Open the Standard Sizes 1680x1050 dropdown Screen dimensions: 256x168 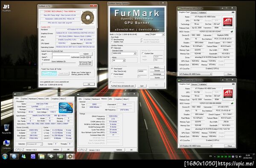(124, 54)
